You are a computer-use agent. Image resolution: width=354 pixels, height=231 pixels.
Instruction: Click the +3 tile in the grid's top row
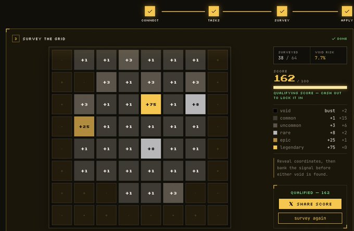tap(129, 60)
